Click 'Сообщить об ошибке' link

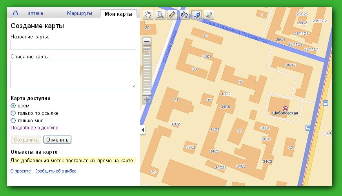pos(55,171)
